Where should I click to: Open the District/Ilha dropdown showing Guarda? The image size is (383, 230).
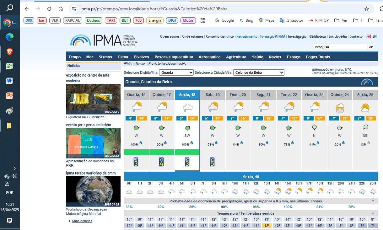click(176, 72)
